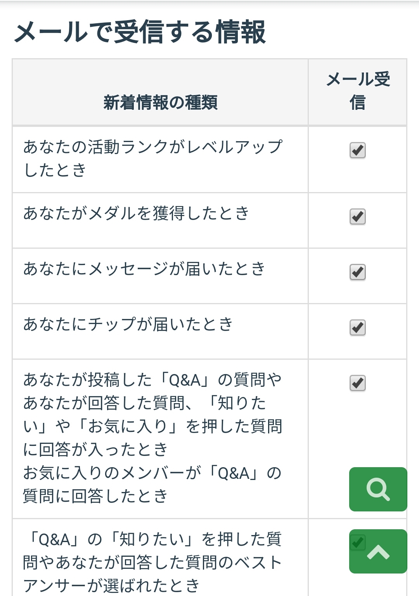Click the メールで受信する情報 page heading
The width and height of the screenshot is (419, 596).
[140, 32]
